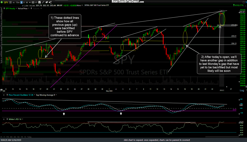This screenshot has height=142, width=247.
Task: Switch to the 1-minute 'm' timeframe
Action: click(14, 3)
